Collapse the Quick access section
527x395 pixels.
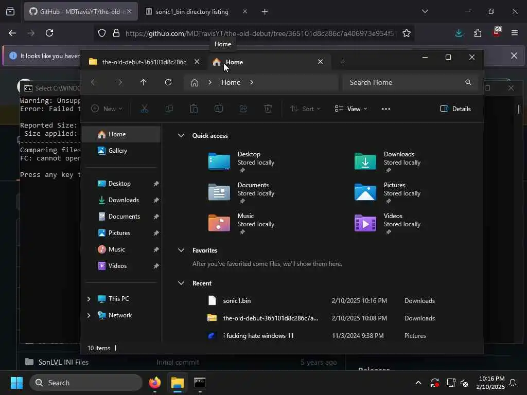181,135
